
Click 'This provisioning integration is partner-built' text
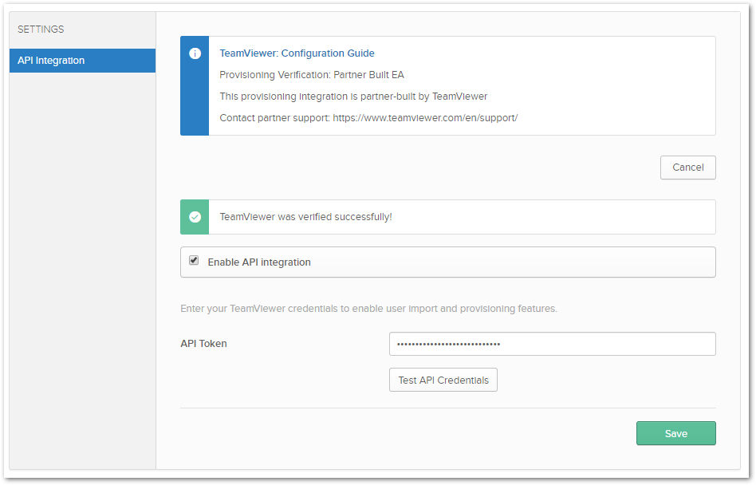pos(353,97)
